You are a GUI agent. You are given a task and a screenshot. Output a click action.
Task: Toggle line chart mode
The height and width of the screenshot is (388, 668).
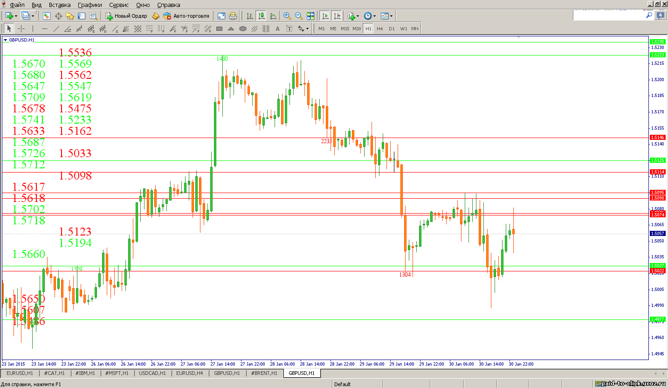click(273, 16)
